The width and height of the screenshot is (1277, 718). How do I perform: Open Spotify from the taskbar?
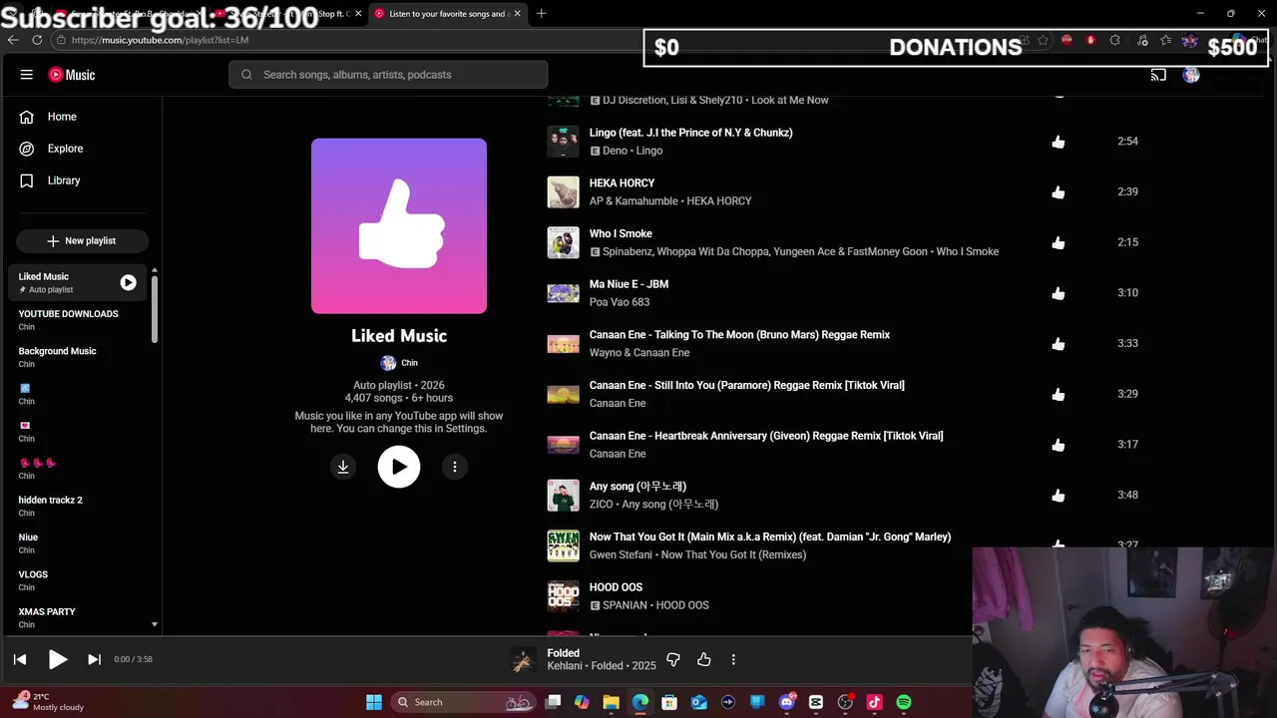pyautogui.click(x=903, y=702)
